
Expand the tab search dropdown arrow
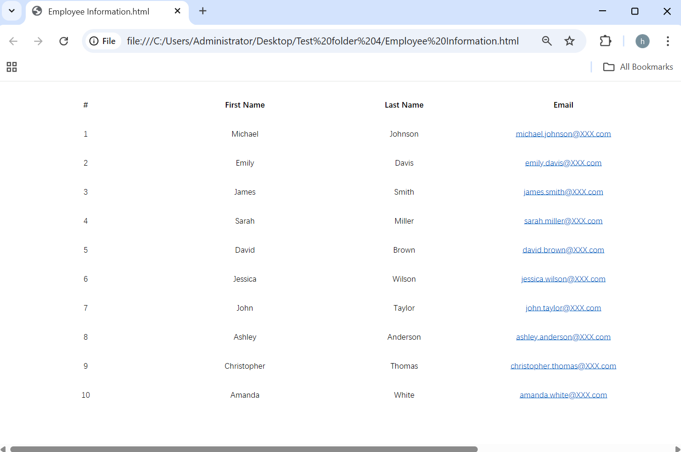point(12,11)
